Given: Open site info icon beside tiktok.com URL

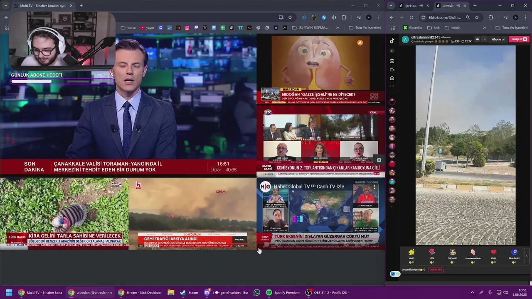Looking at the screenshot, I should pyautogui.click(x=424, y=17).
